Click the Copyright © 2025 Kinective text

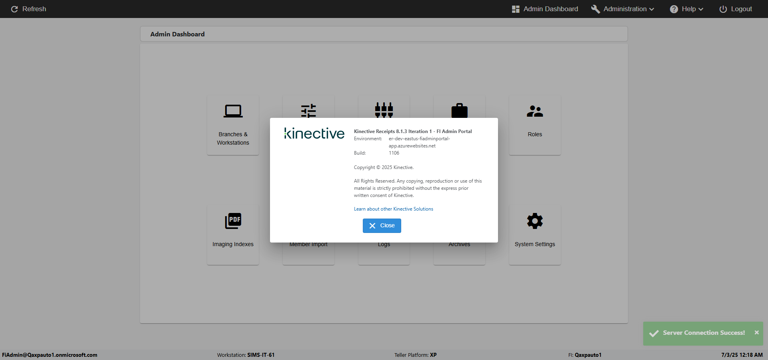[384, 167]
